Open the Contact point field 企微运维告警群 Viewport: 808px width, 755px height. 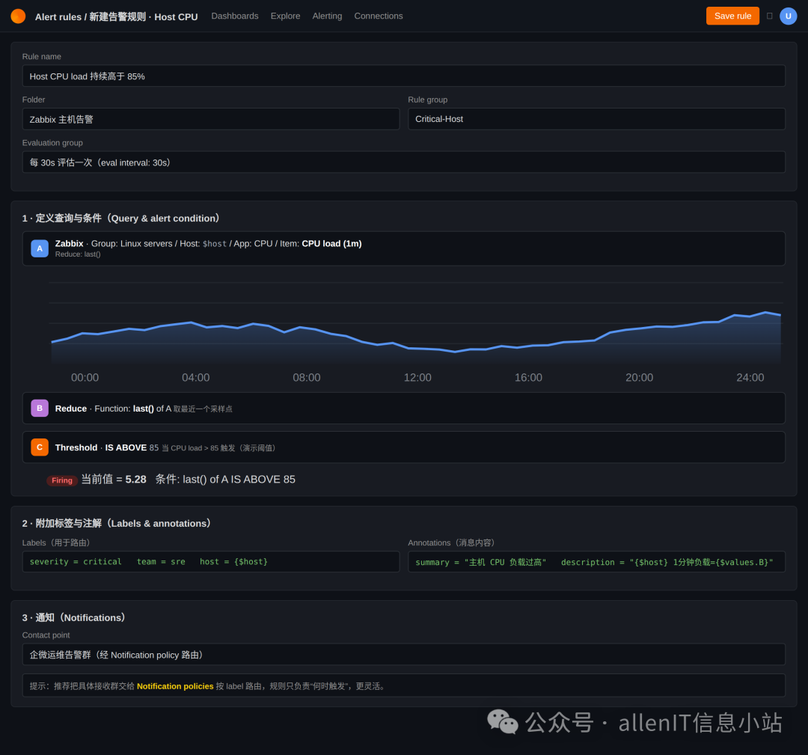(403, 655)
